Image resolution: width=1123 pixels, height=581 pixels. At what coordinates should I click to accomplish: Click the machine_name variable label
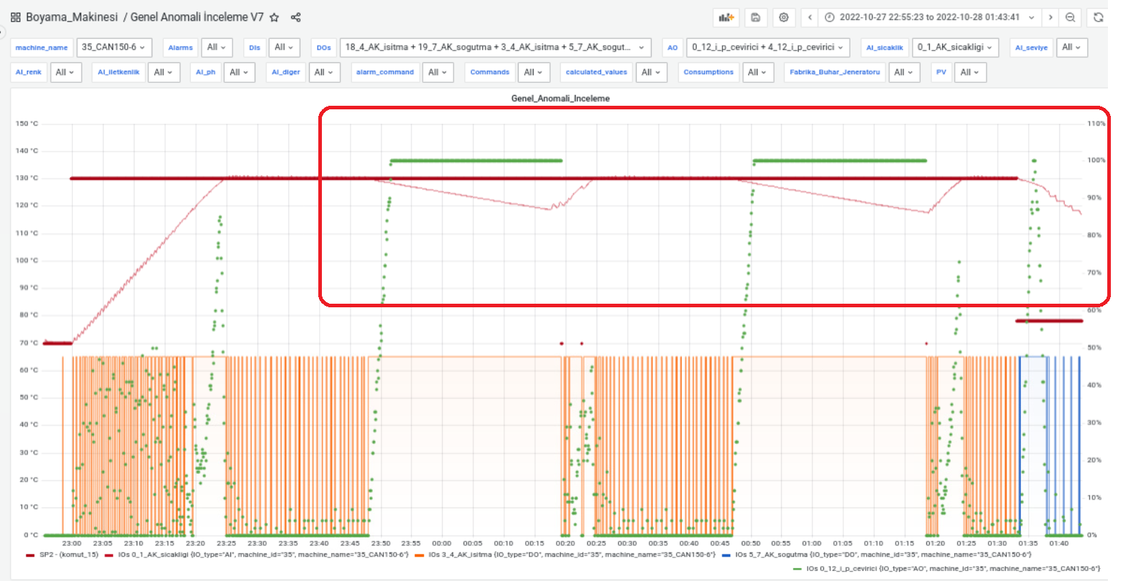click(x=41, y=47)
